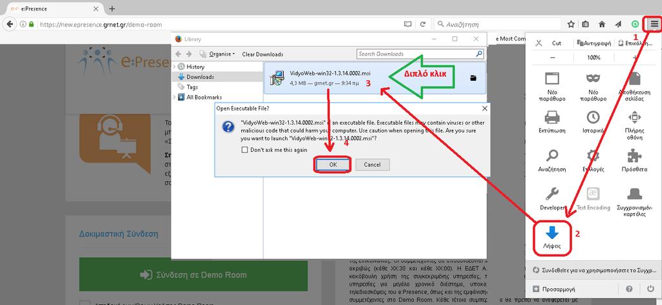Click Clear Downloads in Library toolbar
Screen dimensions: 662x305
(262, 54)
